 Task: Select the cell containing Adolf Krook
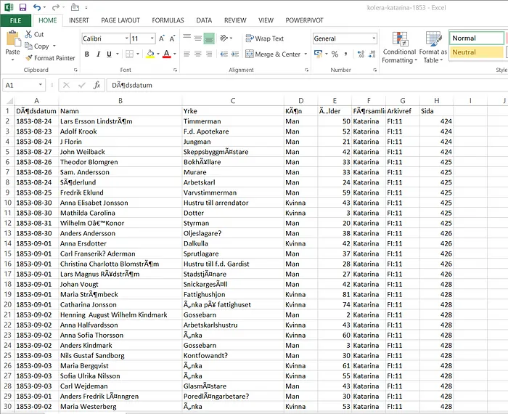point(78,131)
